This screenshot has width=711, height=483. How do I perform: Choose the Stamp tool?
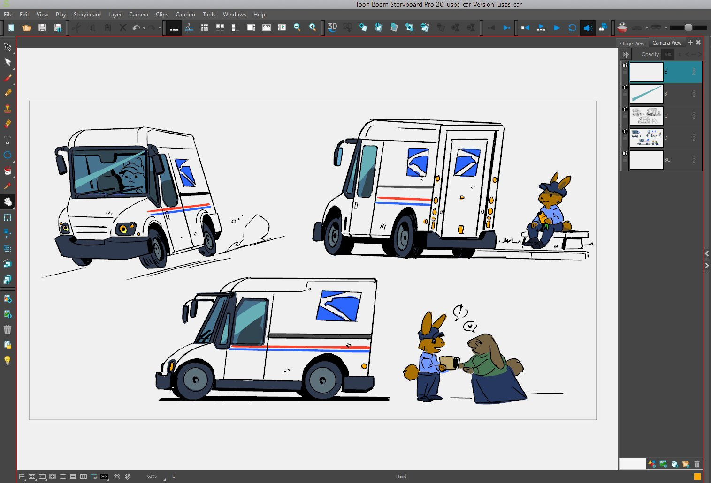click(8, 108)
